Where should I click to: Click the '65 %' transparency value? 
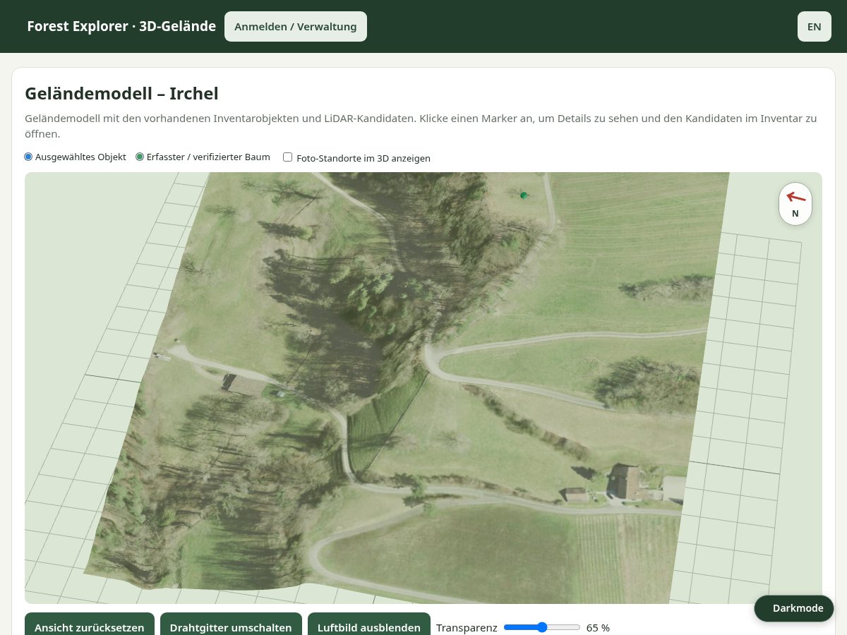598,627
